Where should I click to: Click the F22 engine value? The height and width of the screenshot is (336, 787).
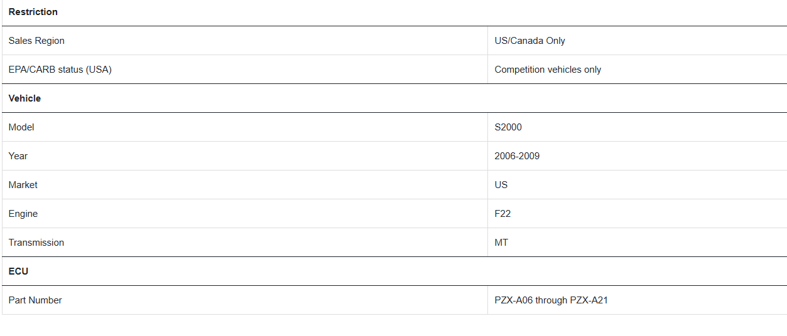pos(502,214)
